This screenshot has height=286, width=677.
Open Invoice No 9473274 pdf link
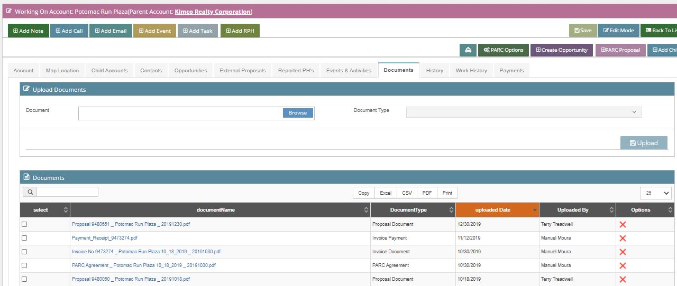click(x=147, y=252)
